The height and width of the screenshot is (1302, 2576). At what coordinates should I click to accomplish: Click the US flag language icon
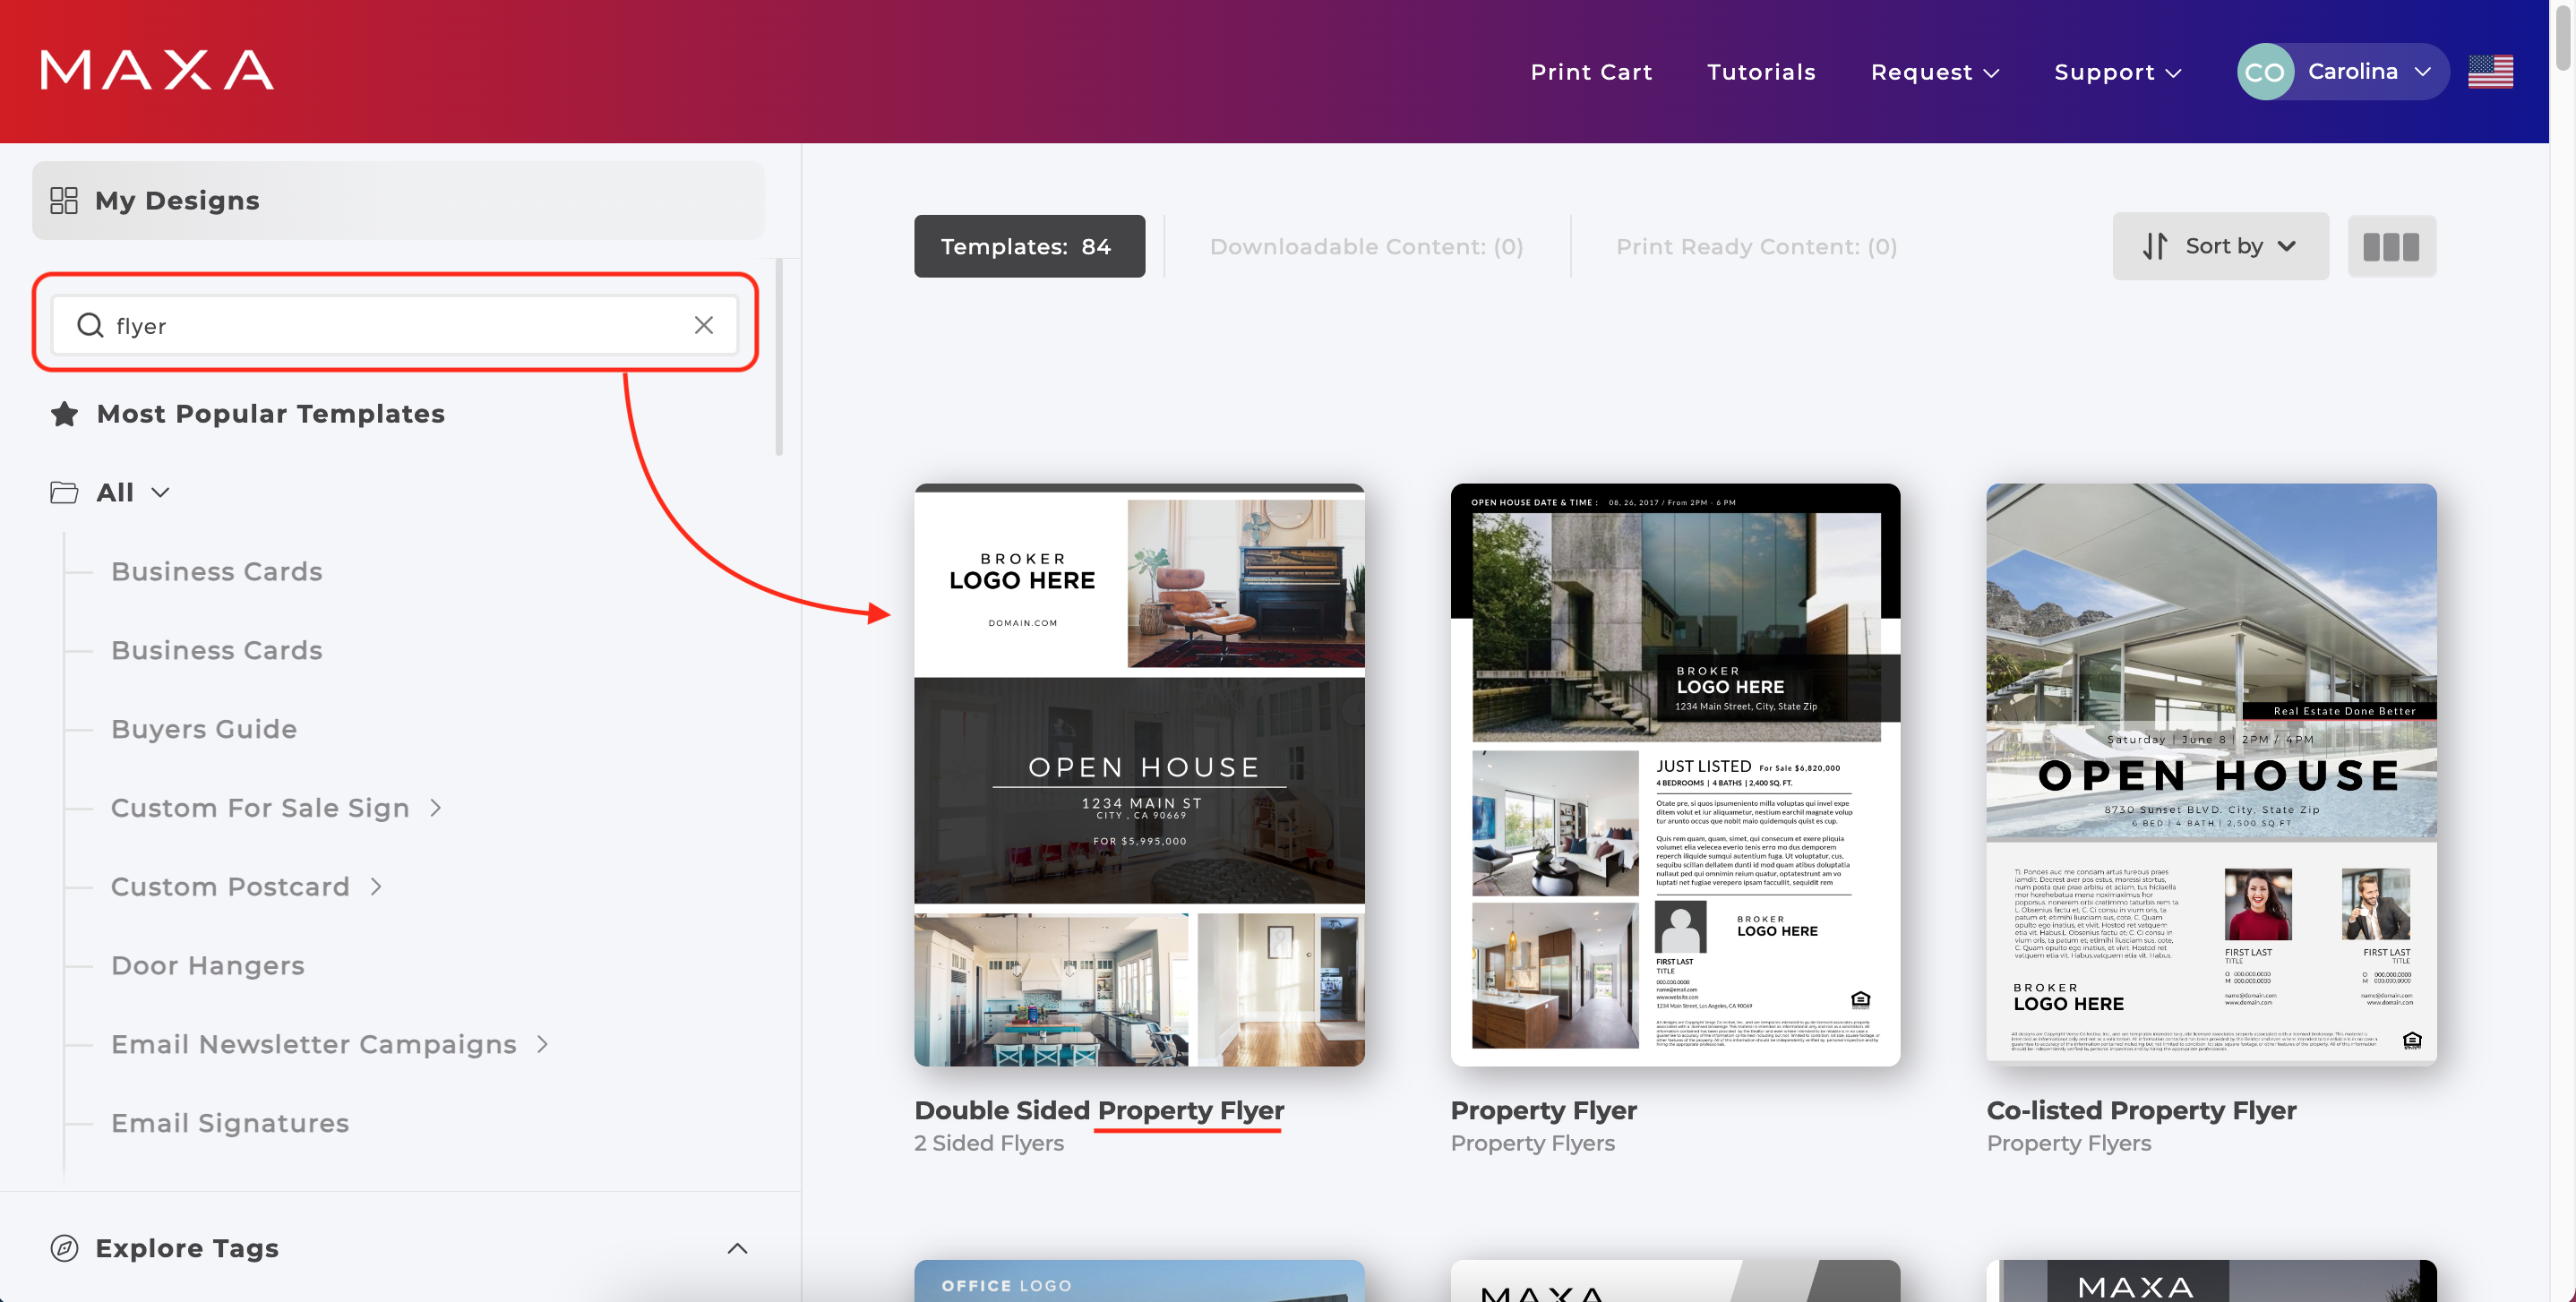2490,71
